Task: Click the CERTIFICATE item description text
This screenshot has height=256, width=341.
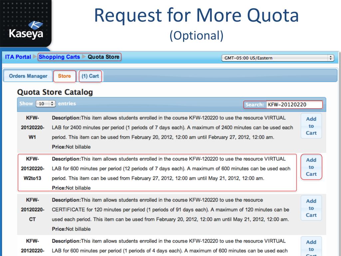Action: tap(170, 210)
